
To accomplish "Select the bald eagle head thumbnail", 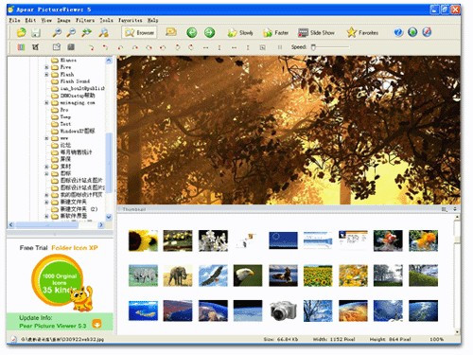I will point(248,275).
